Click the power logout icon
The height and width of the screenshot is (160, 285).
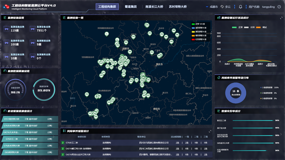[x=279, y=7]
